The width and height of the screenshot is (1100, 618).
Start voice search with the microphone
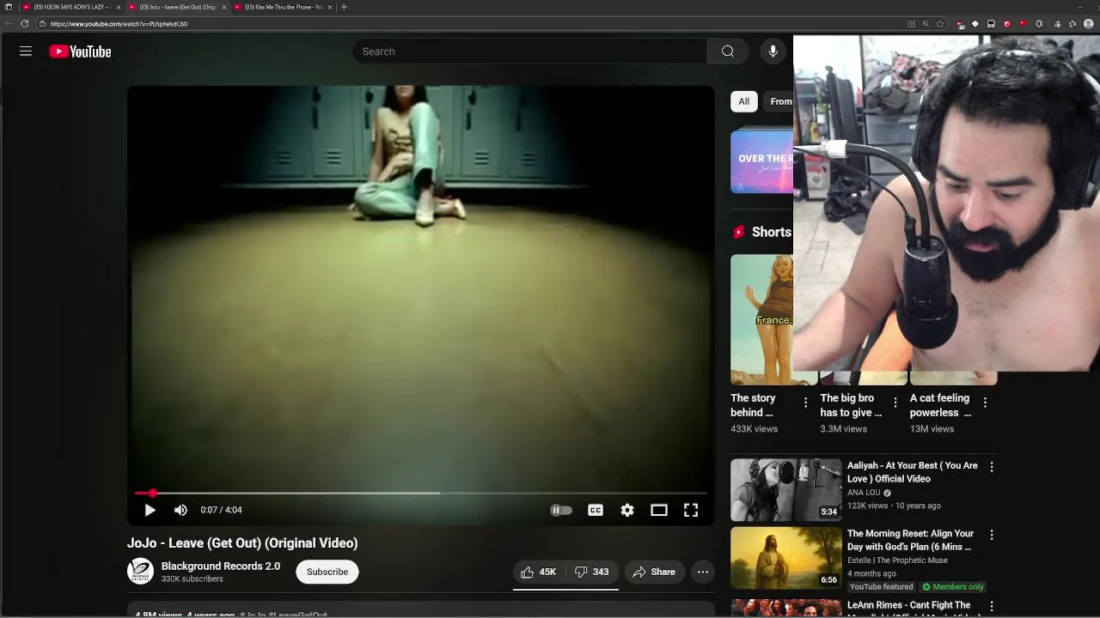773,51
